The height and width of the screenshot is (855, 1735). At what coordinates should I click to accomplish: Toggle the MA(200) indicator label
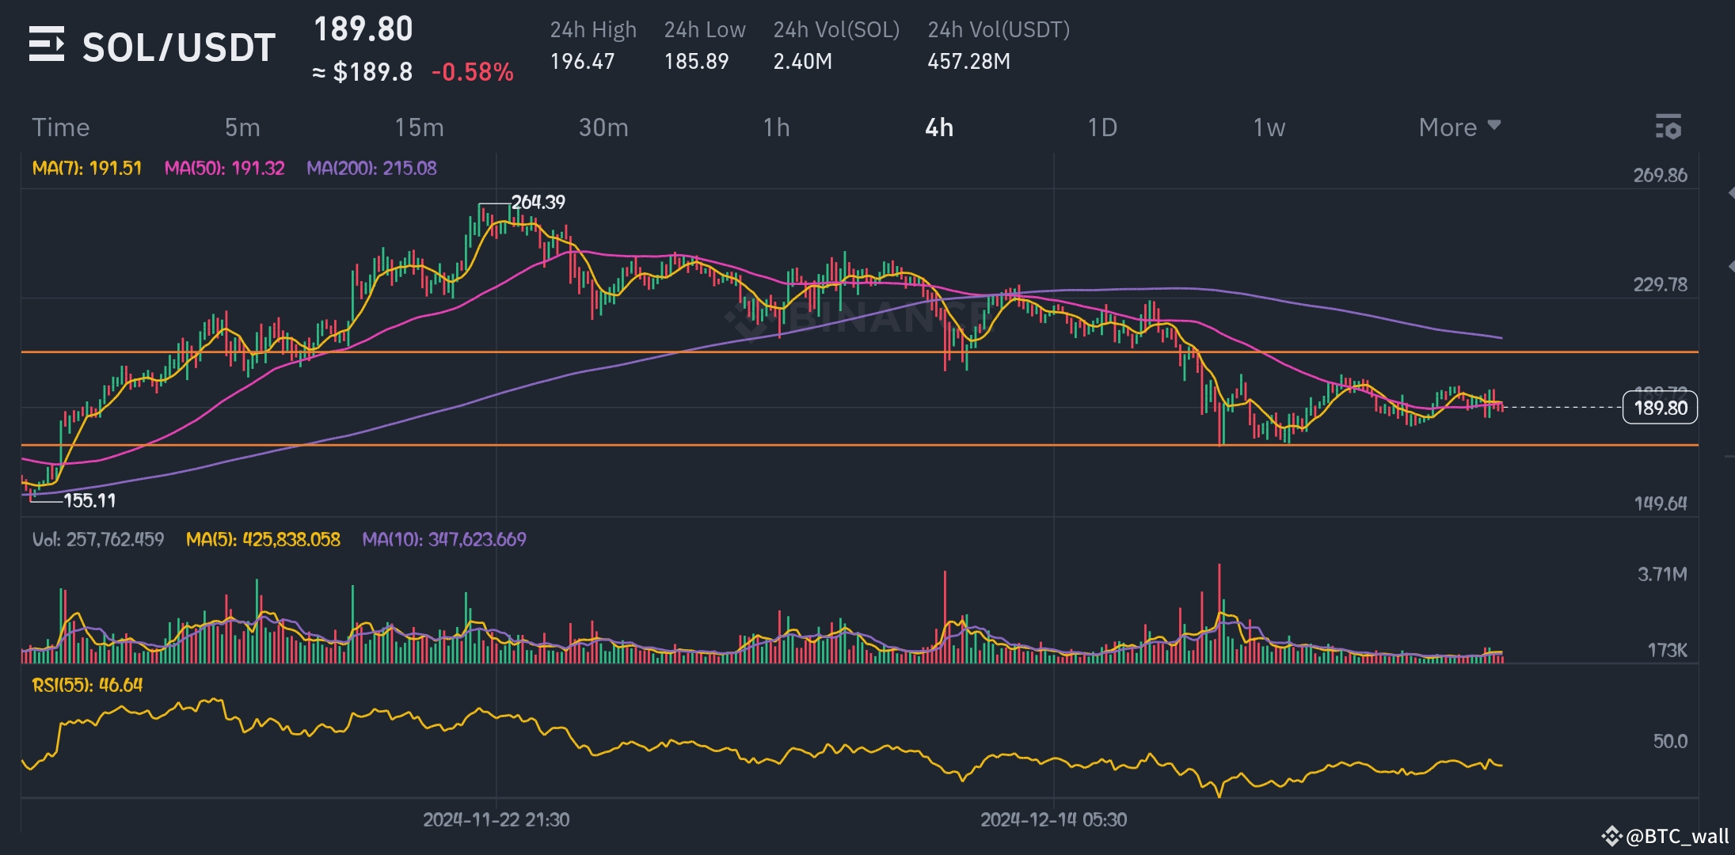point(371,168)
